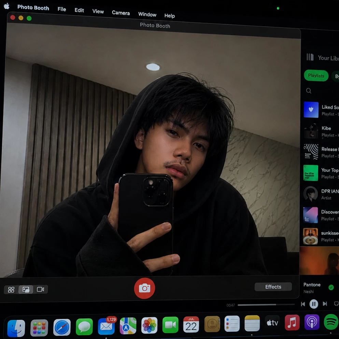
Task: Open the Photo Booth application menu
Action: (x=33, y=8)
